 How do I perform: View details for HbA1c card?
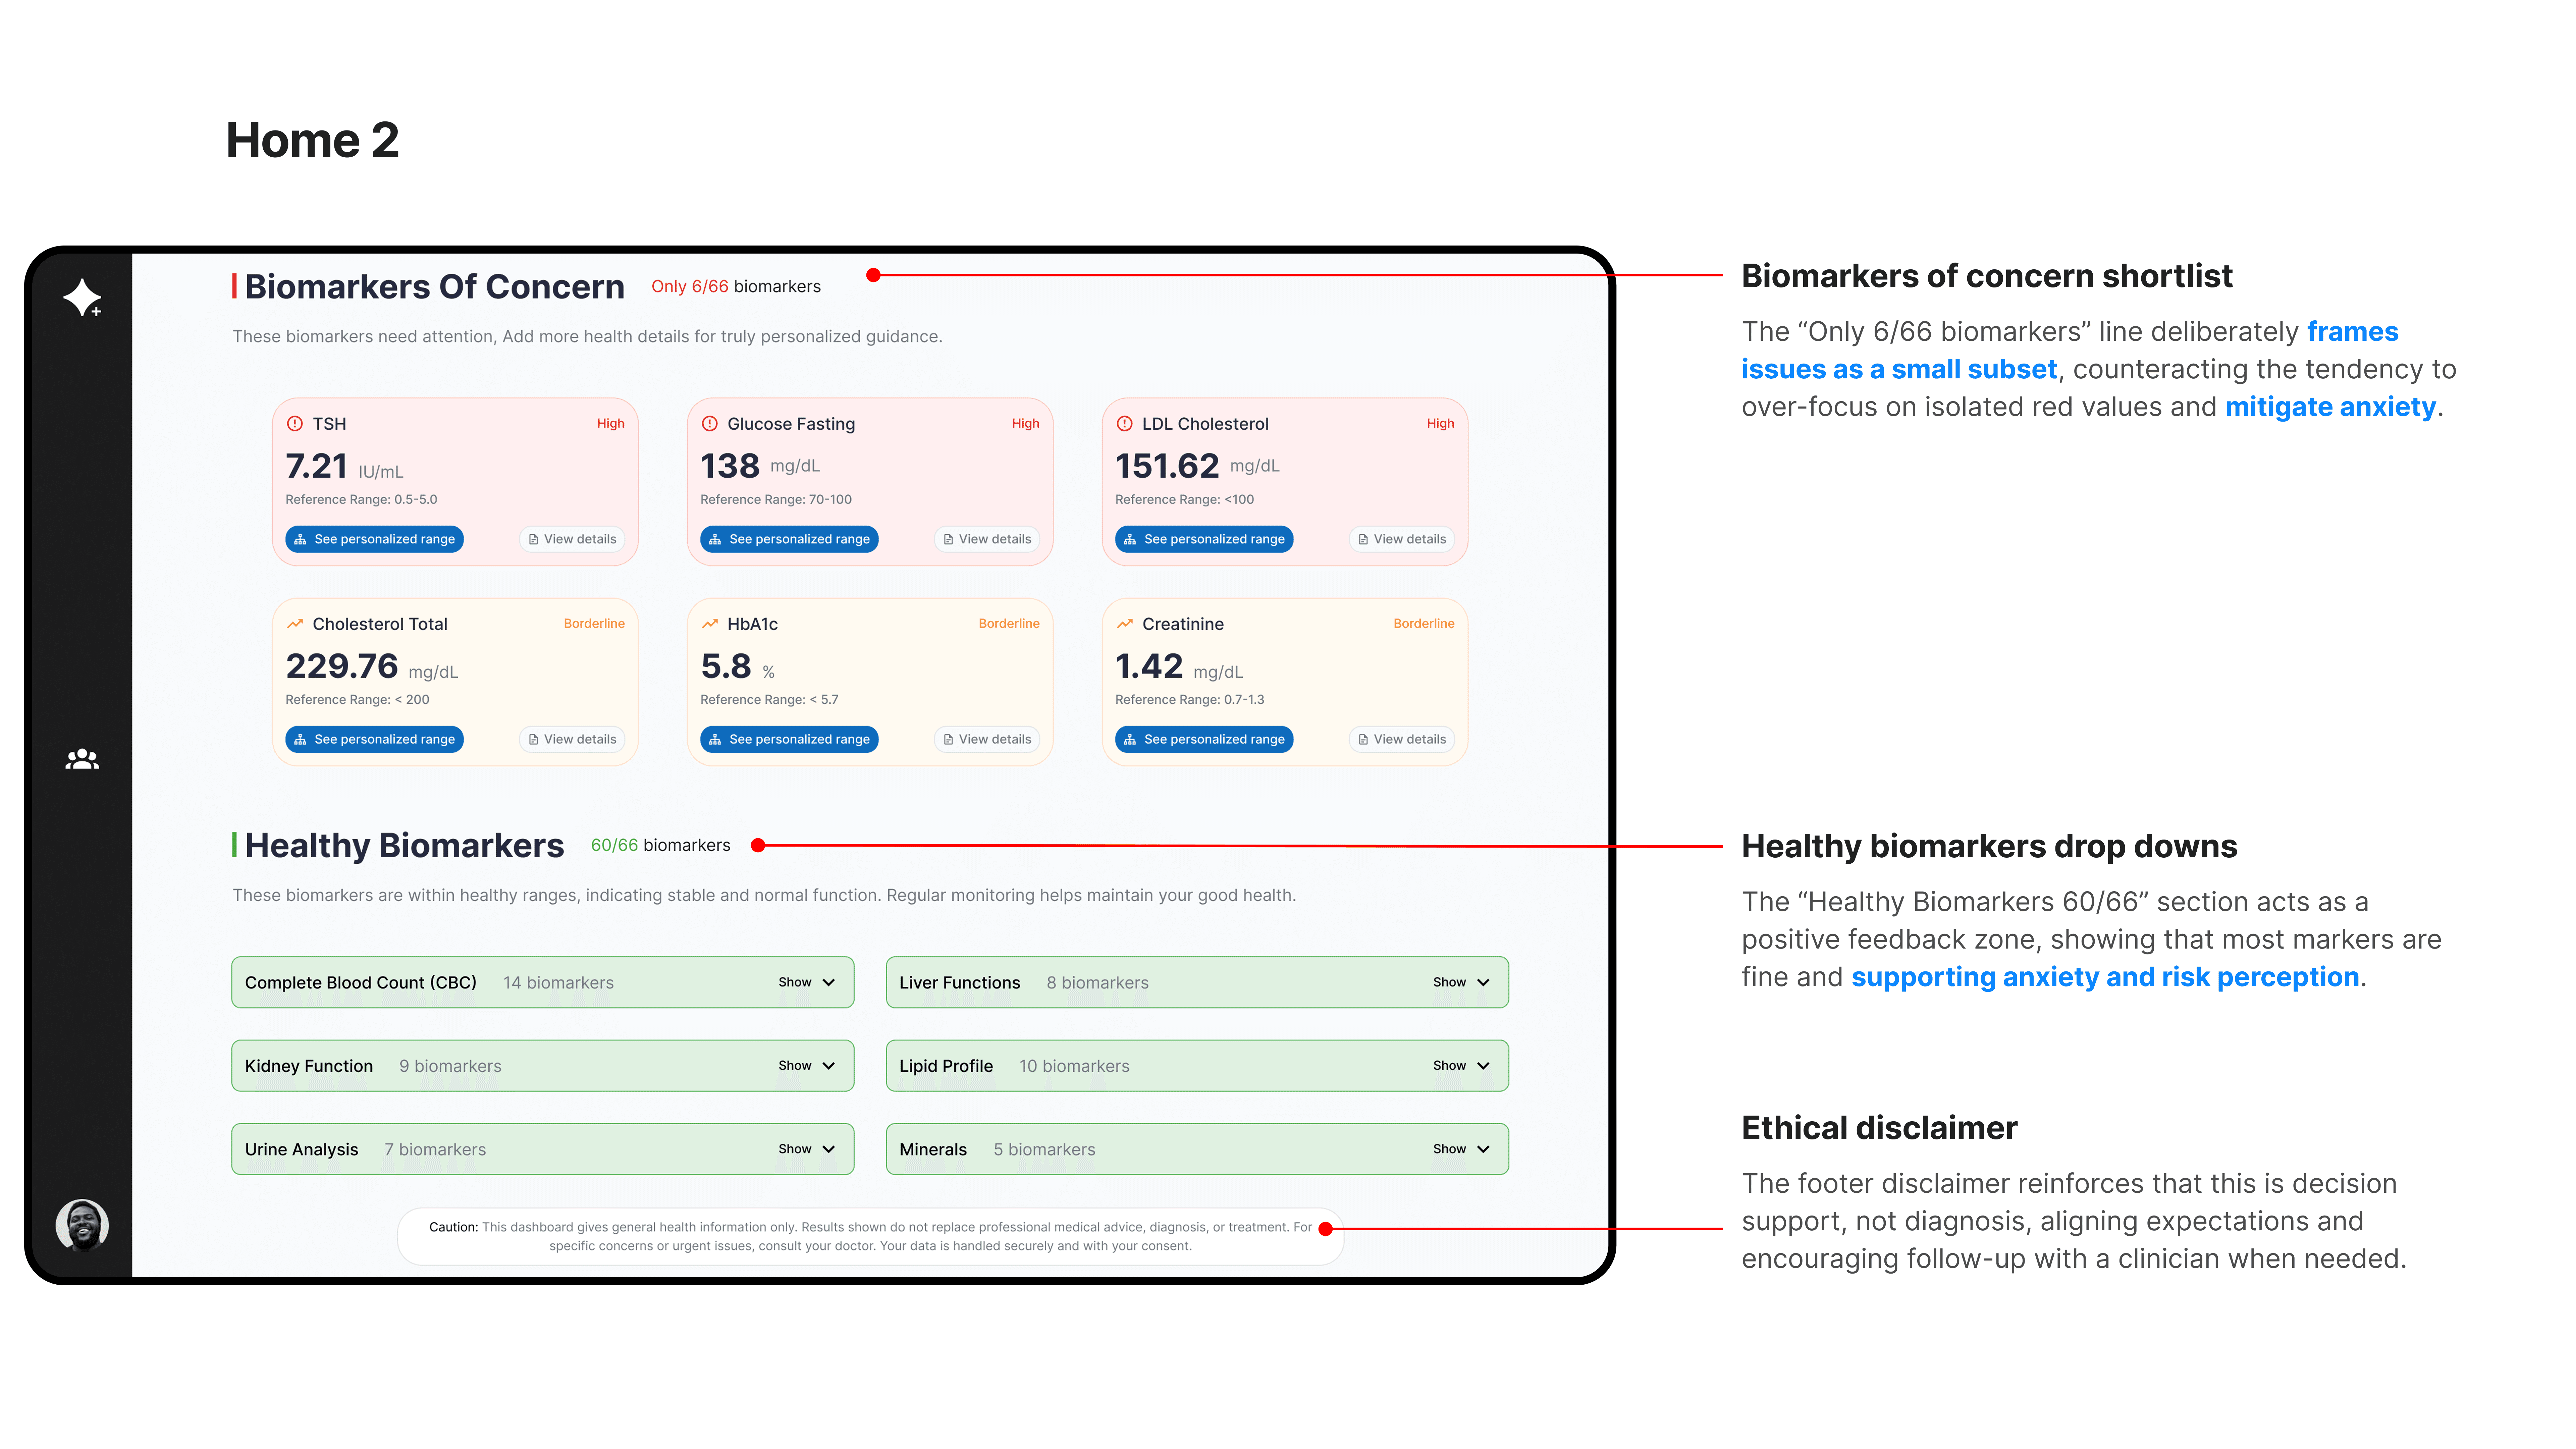(x=987, y=739)
